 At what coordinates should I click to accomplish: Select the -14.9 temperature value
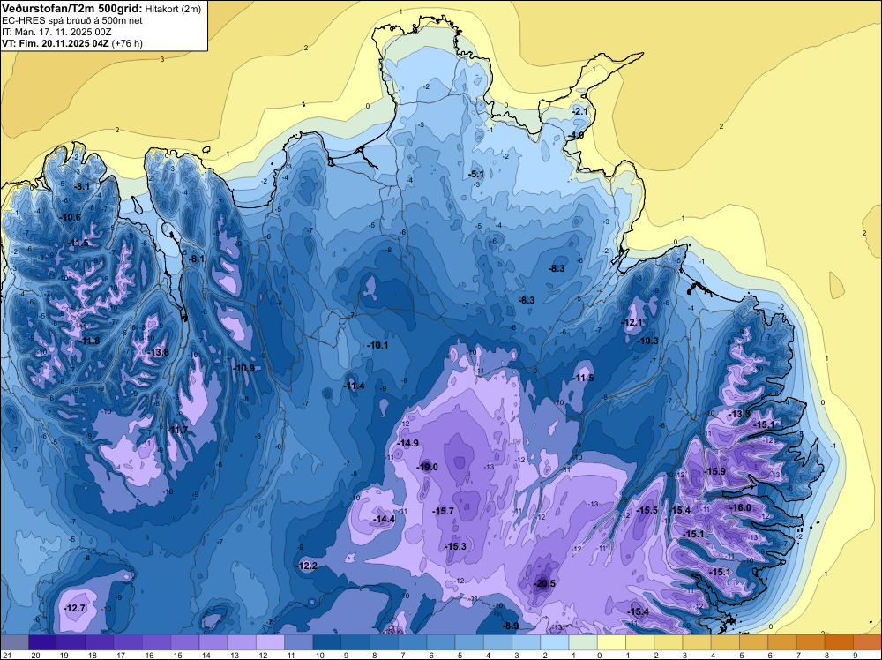point(407,443)
